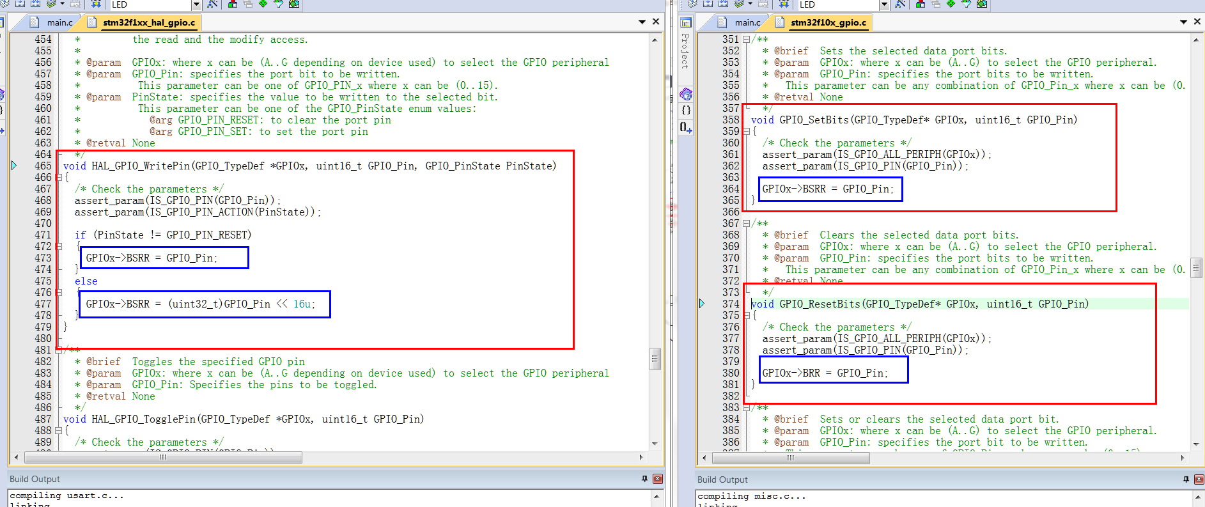
Task: Click Rebuild icon in right window toolbar
Action: point(723,4)
